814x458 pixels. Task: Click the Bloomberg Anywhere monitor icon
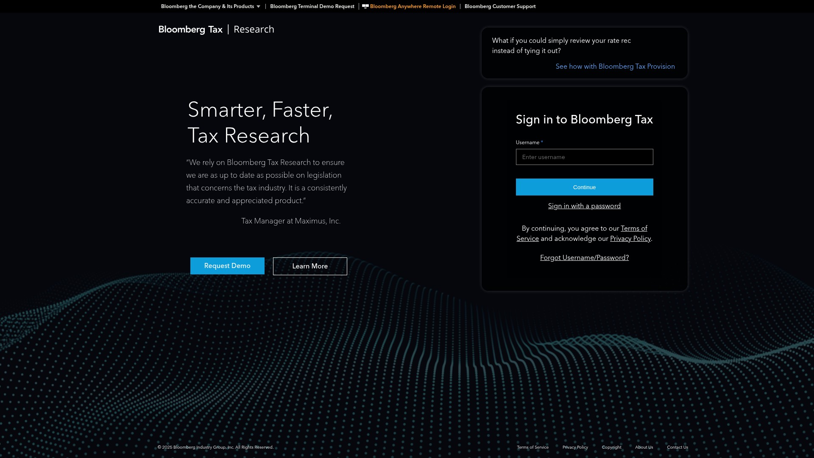[x=365, y=6]
